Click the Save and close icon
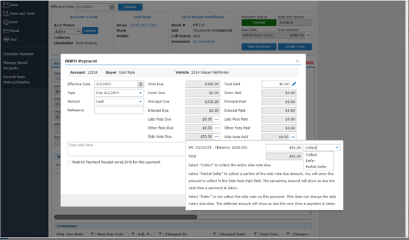The height and width of the screenshot is (240, 409). click(6, 13)
